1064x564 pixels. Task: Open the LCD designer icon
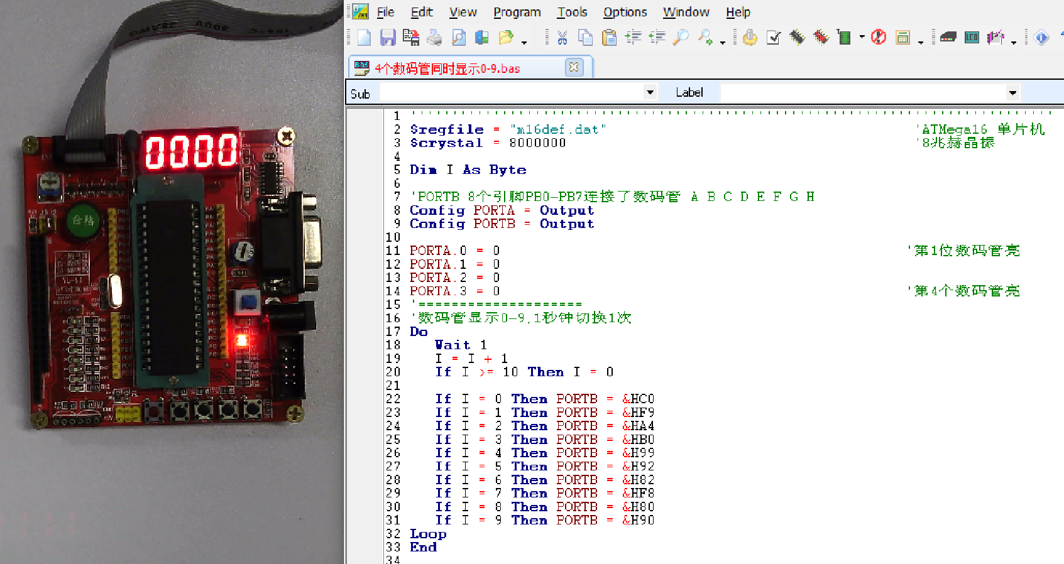coord(972,38)
